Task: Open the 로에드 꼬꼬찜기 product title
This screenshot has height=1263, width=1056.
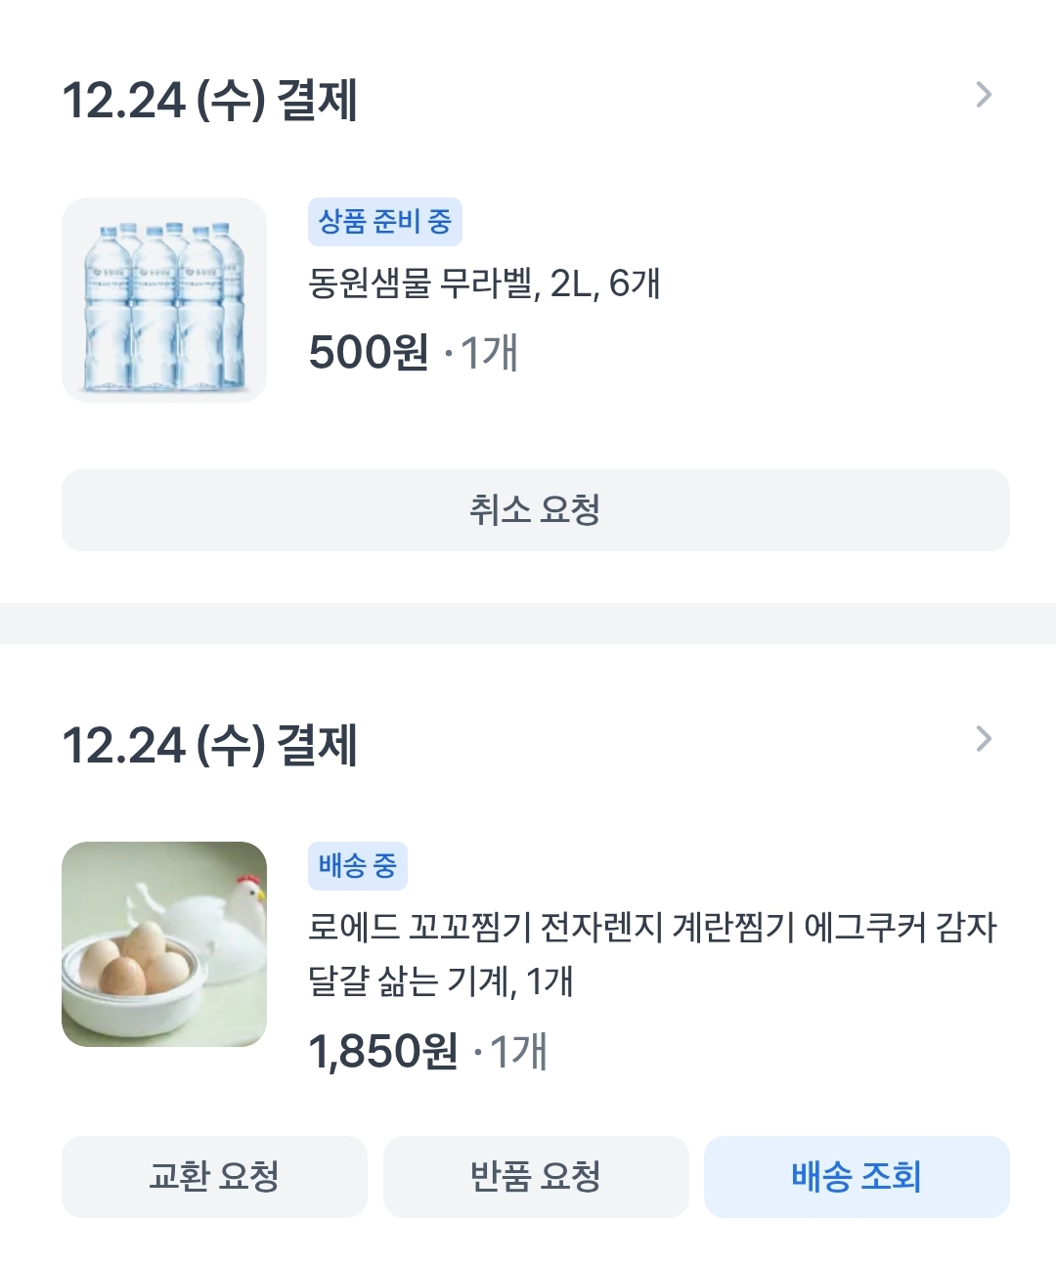Action: pyautogui.click(x=652, y=927)
